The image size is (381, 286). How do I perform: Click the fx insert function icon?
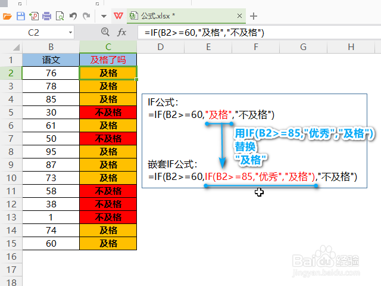pos(121,32)
